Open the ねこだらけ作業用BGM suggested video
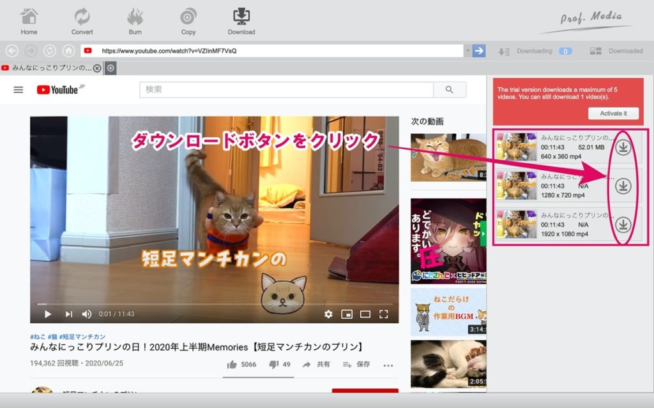Viewport: 654px width, 408px height. tap(448, 311)
